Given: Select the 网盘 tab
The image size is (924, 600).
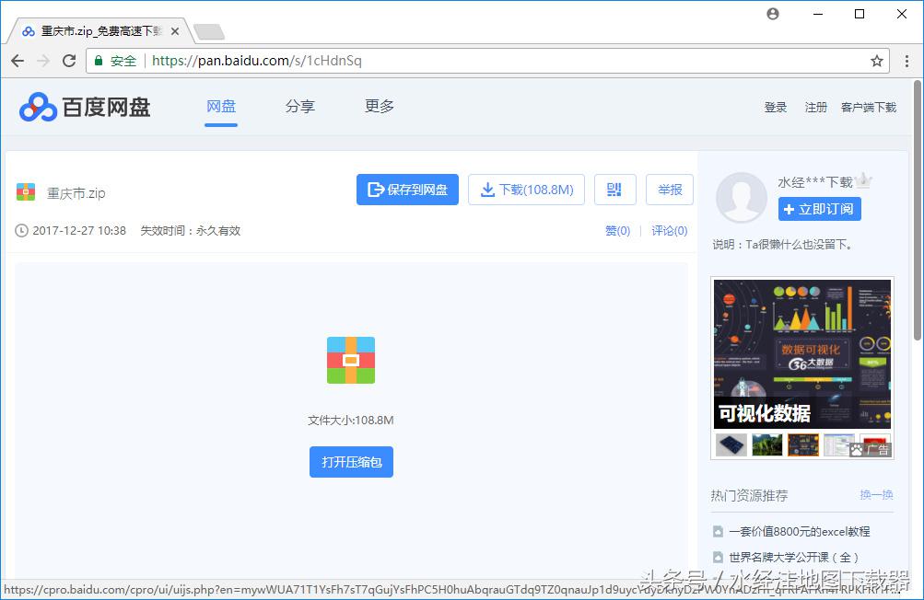Looking at the screenshot, I should tap(221, 106).
